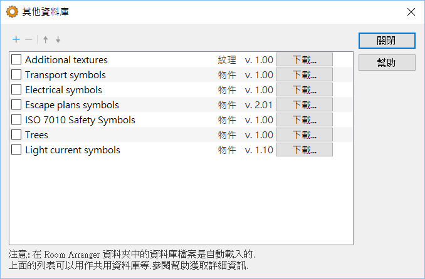Screen dimensions: 425x279
Task: Click download button for Electrical symbols
Action: coord(304,90)
